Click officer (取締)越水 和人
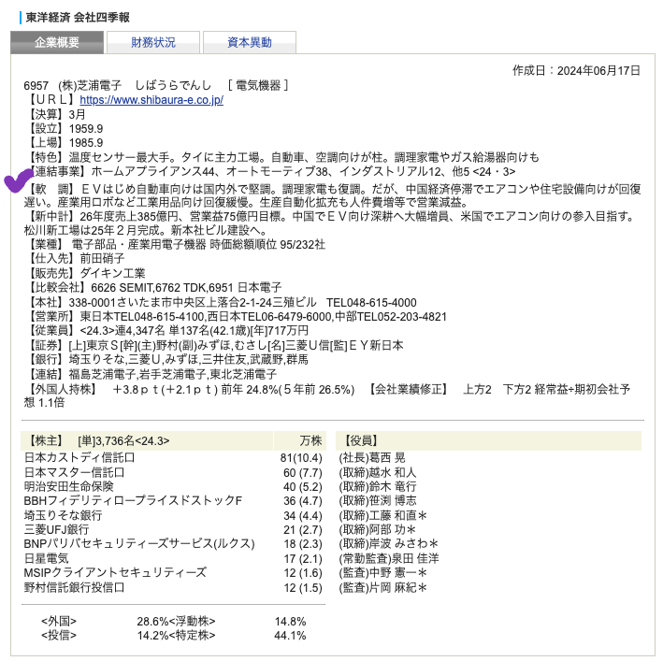The height and width of the screenshot is (661, 663). pos(378,472)
